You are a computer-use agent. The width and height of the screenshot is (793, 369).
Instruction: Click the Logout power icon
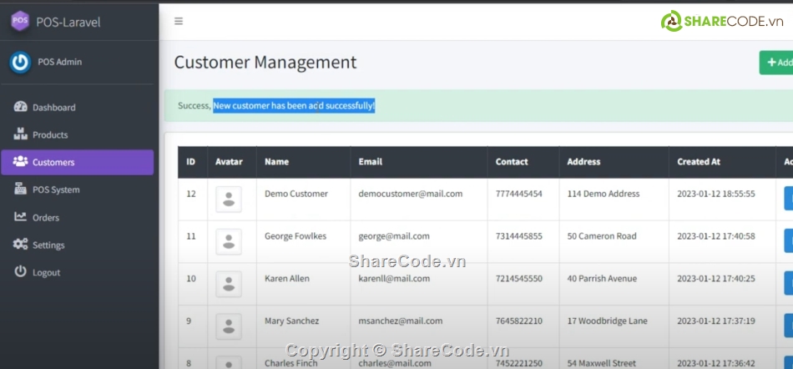click(20, 271)
